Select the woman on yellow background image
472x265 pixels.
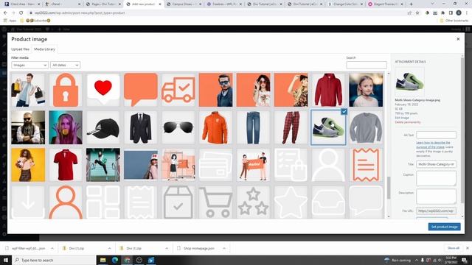(x=28, y=165)
